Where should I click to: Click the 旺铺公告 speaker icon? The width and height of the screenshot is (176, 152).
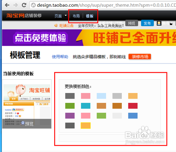(x=56, y=25)
